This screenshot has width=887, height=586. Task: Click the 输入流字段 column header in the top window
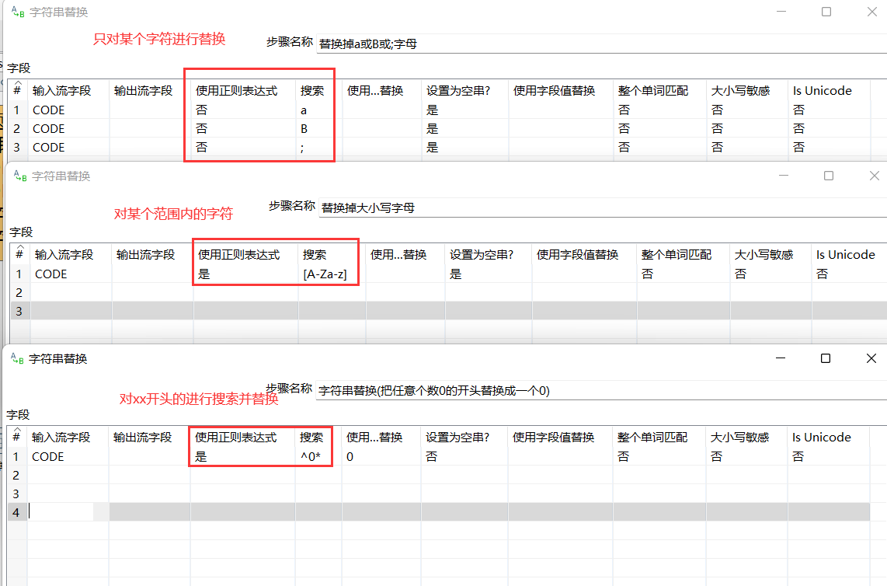61,91
